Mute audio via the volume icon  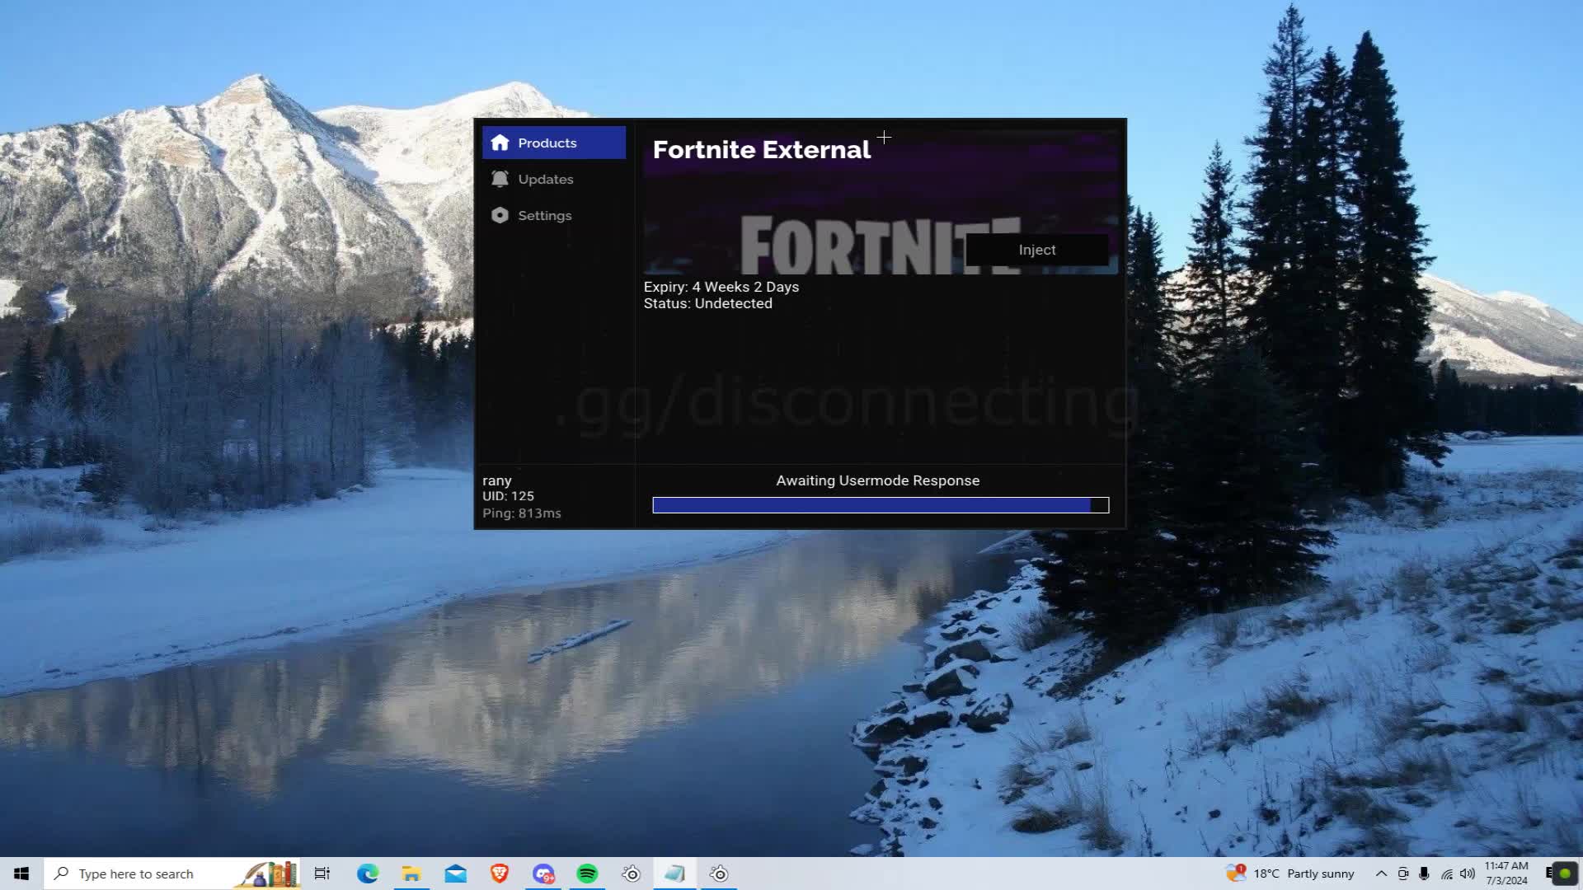[1468, 874]
